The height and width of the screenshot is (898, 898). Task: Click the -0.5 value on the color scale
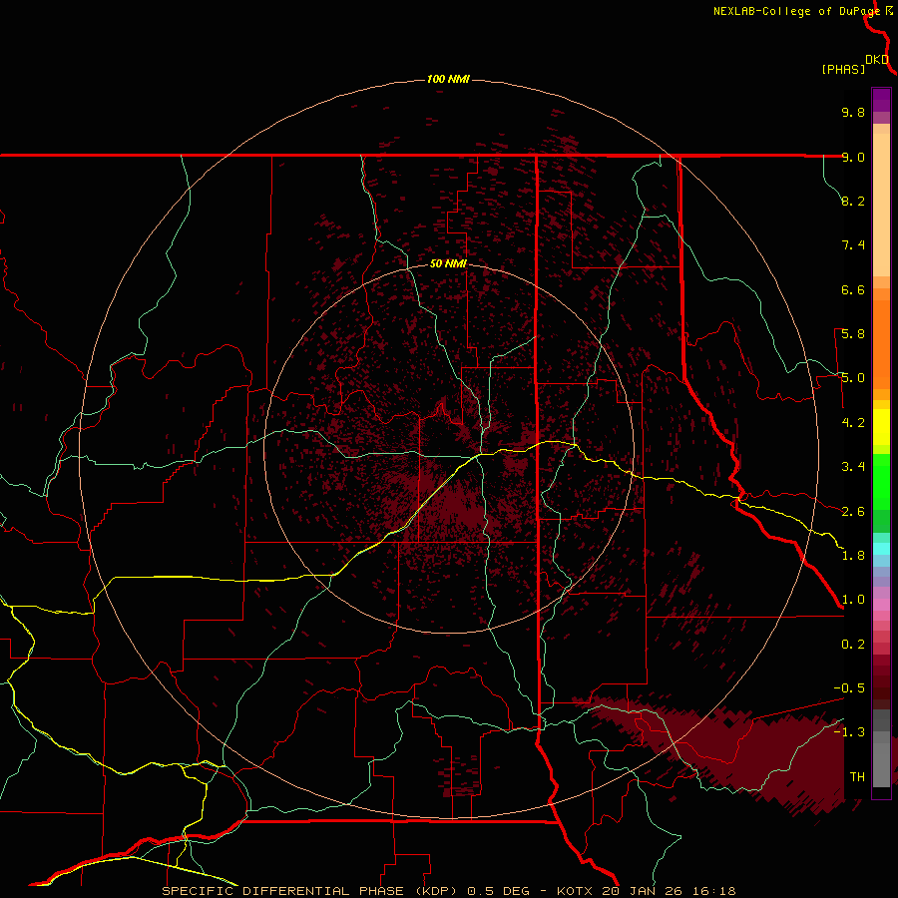click(849, 688)
